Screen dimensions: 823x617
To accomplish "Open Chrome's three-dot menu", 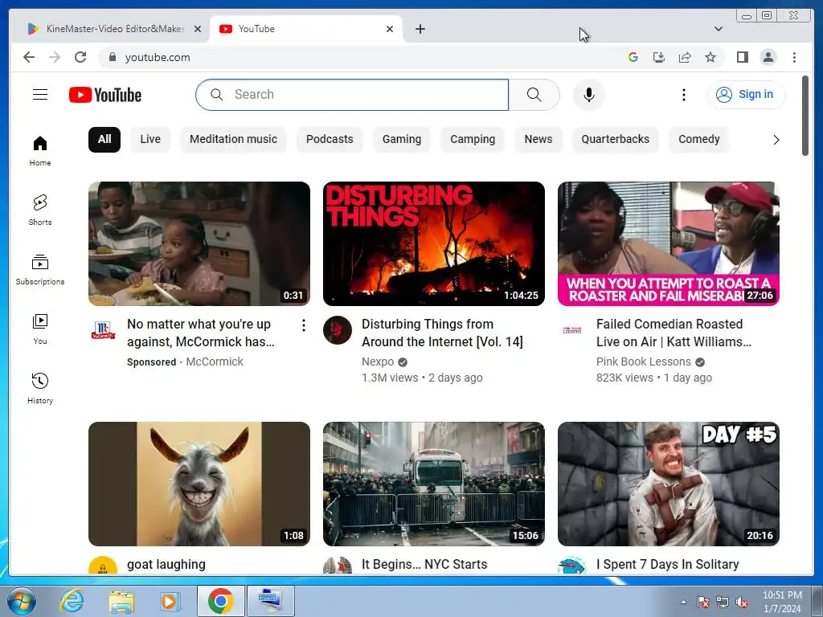I will [x=794, y=57].
